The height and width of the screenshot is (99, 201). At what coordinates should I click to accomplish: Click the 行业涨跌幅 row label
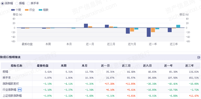(x=10, y=90)
